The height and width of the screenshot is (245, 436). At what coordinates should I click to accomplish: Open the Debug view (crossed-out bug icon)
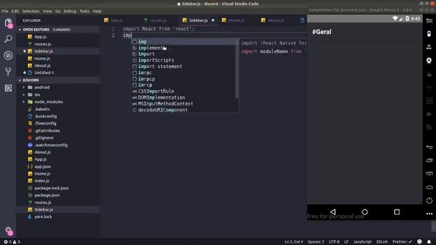[x=8, y=55]
